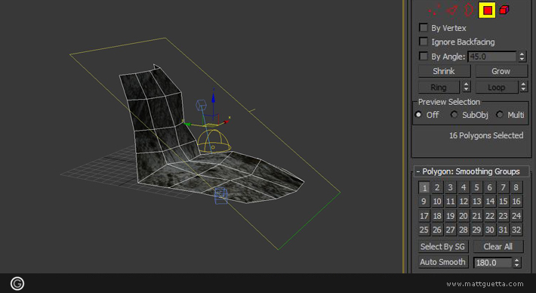536x293 pixels.
Task: Enable the By Vertex checkbox
Action: (424, 27)
